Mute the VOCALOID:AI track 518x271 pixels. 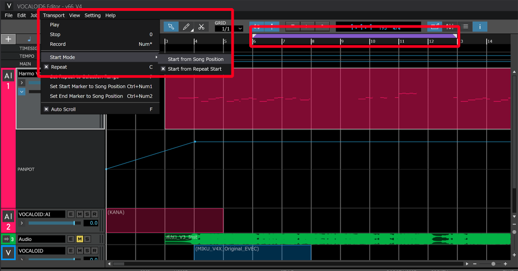point(80,214)
